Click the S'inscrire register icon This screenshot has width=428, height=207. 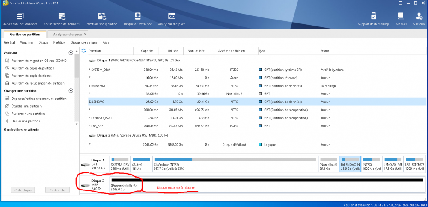(419, 19)
